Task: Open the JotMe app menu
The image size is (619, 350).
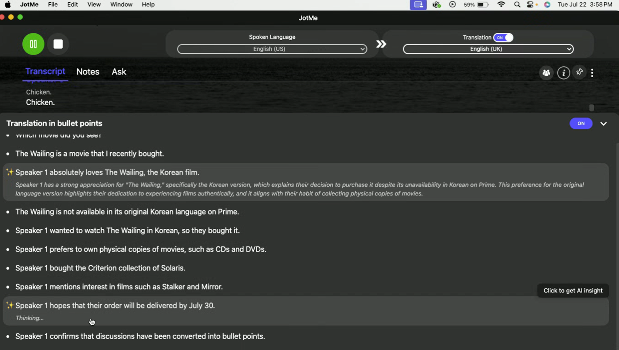Action: pyautogui.click(x=29, y=5)
